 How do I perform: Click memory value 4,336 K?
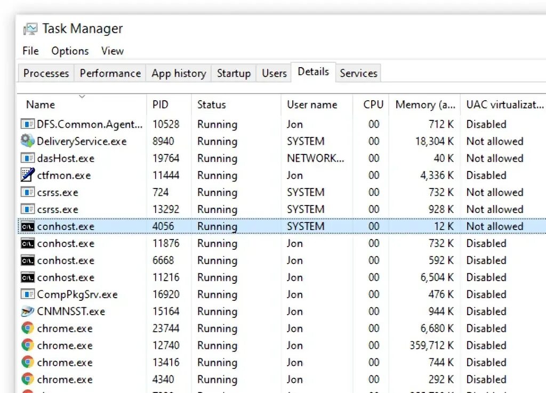coord(437,175)
